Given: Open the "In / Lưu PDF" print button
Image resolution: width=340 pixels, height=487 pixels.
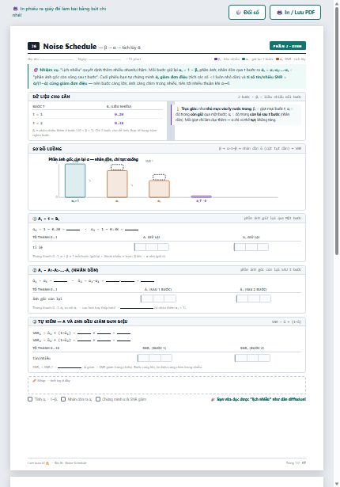Looking at the screenshot, I should pos(295,13).
